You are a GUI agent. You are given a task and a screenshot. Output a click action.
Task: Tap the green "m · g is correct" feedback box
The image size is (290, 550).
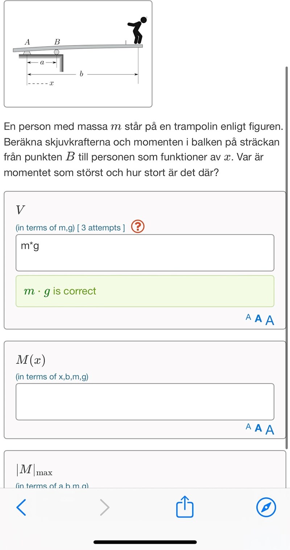[145, 291]
